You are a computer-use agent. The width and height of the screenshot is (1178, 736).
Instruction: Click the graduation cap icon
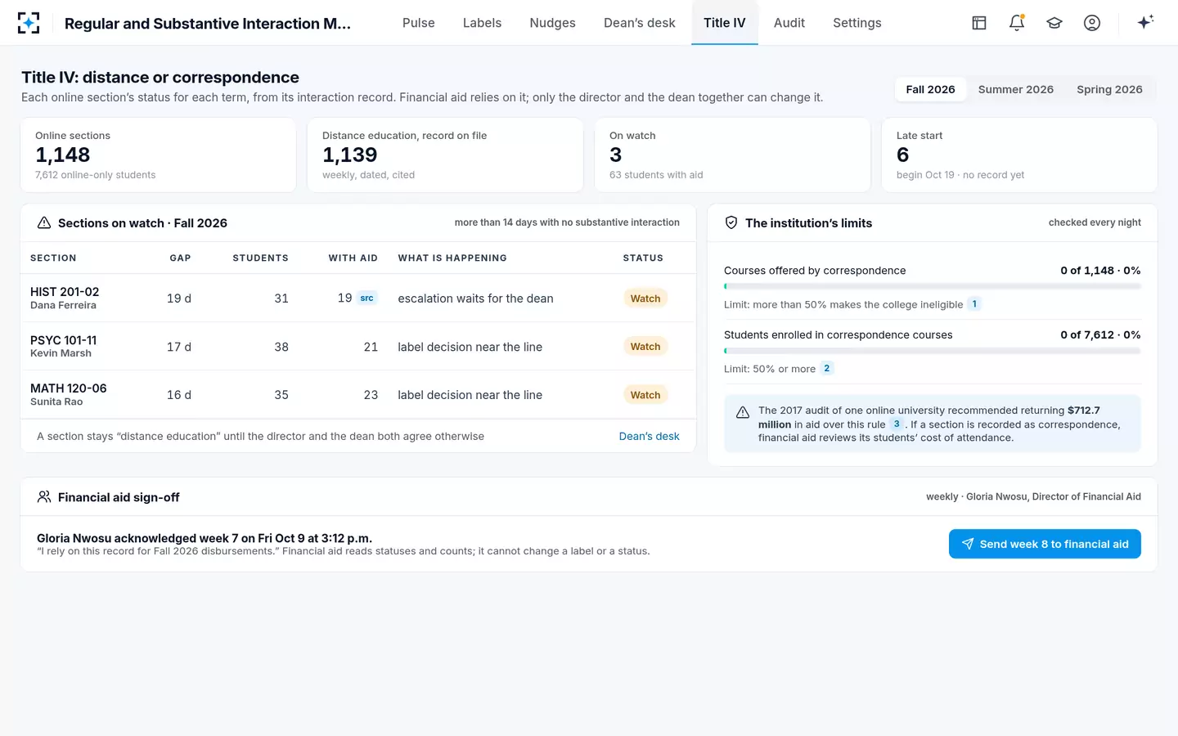1054,23
